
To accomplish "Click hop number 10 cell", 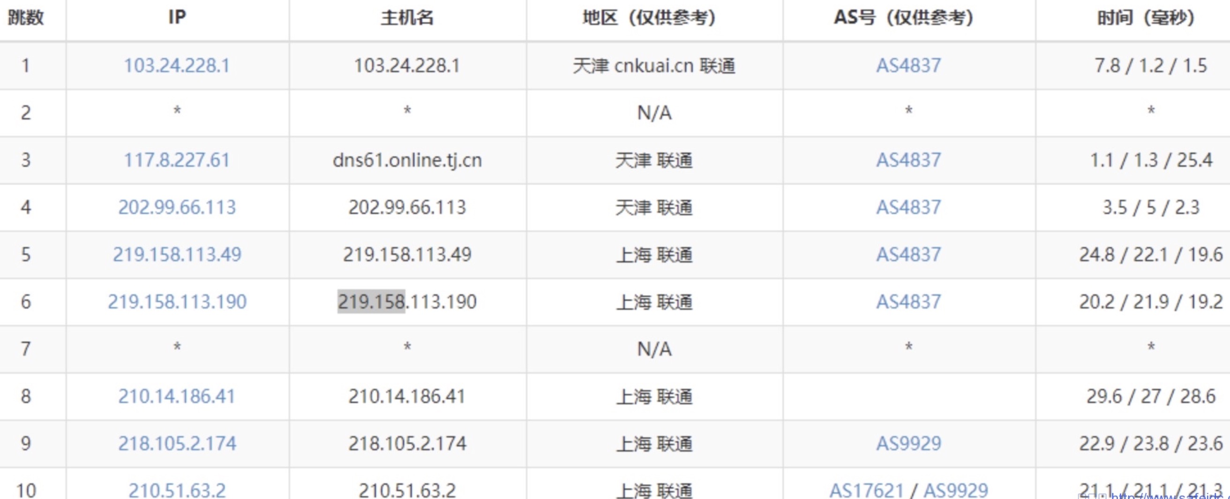I will 26,490.
